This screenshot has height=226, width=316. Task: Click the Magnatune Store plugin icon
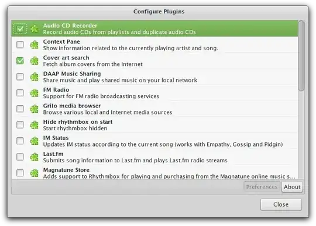coord(35,173)
